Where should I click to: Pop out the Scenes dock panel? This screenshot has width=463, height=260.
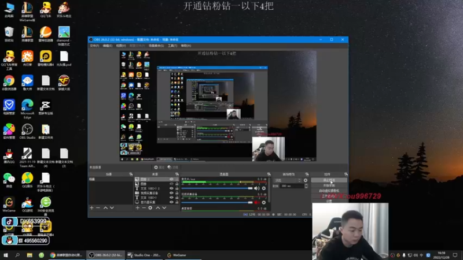(x=131, y=174)
